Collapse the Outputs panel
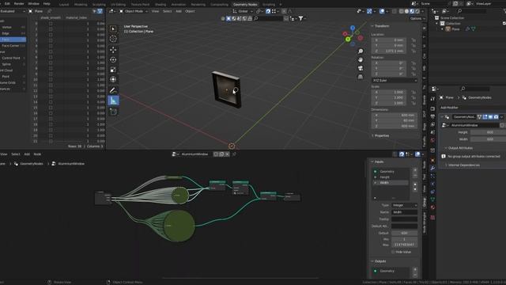 [379, 261]
